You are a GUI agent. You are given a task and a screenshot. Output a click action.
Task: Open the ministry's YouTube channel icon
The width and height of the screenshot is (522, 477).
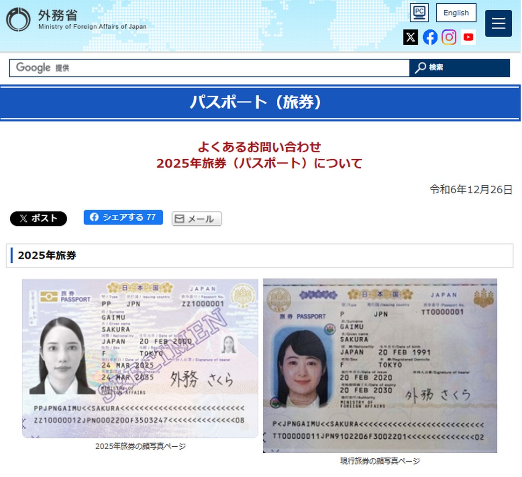point(468,37)
